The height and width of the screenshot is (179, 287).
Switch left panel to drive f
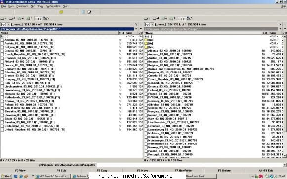click(29, 18)
